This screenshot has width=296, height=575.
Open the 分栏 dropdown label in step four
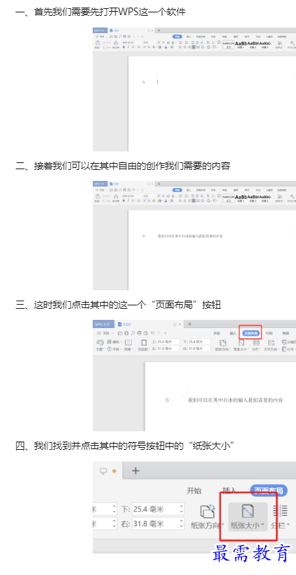[280, 525]
